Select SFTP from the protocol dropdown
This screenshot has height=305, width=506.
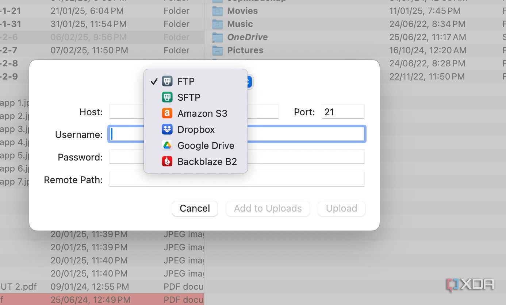(x=189, y=97)
